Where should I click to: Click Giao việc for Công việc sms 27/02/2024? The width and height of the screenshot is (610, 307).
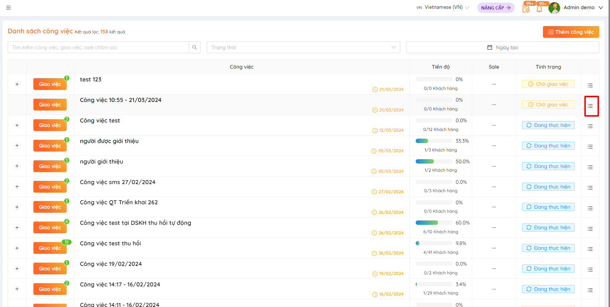pos(50,187)
